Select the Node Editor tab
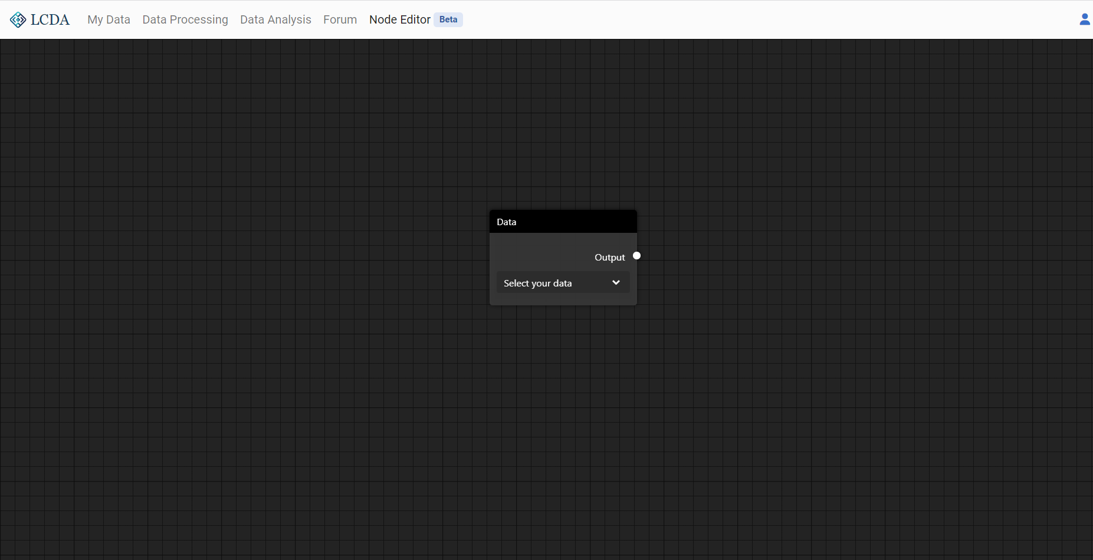This screenshot has height=560, width=1093. point(400,19)
